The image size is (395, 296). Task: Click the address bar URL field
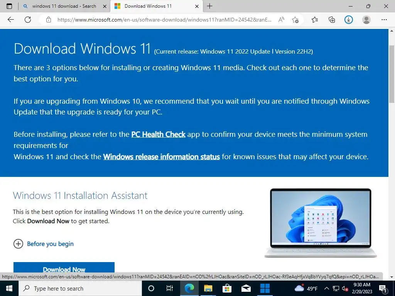[x=164, y=20]
